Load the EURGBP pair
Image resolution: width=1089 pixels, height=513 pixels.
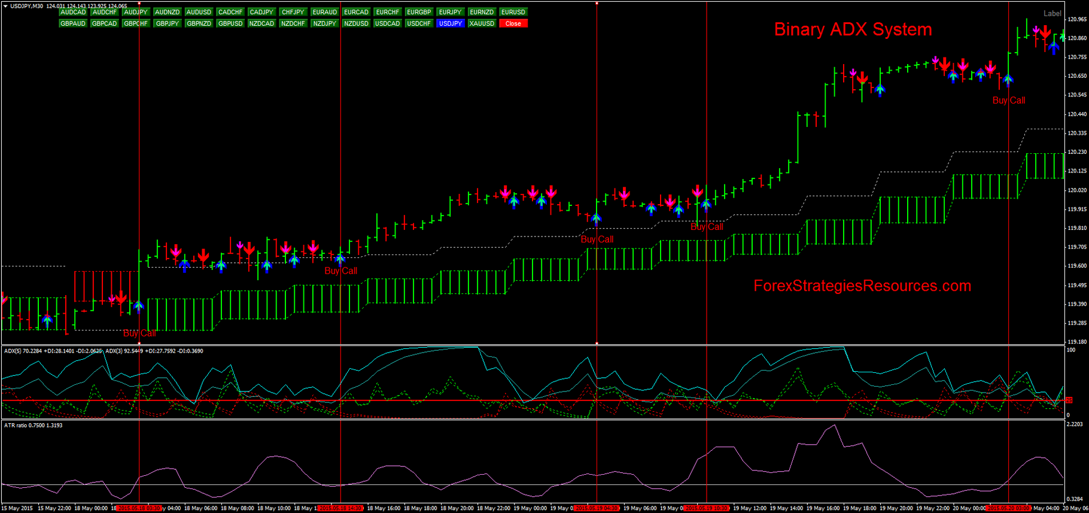(x=419, y=12)
